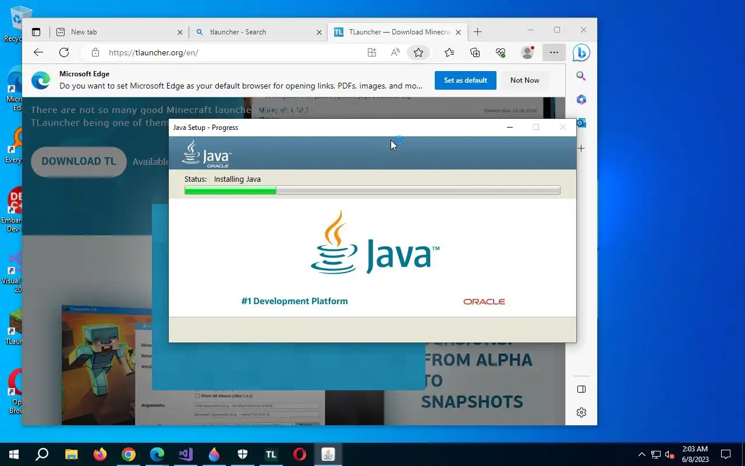
Task: Dismiss prompt with Not Now
Action: pyautogui.click(x=525, y=80)
